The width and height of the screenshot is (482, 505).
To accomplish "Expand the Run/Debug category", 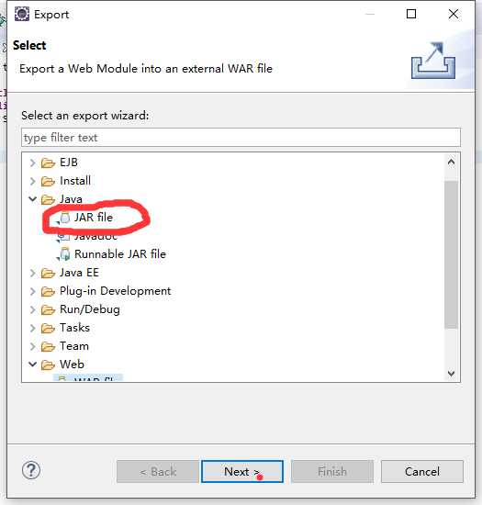I will tap(32, 309).
